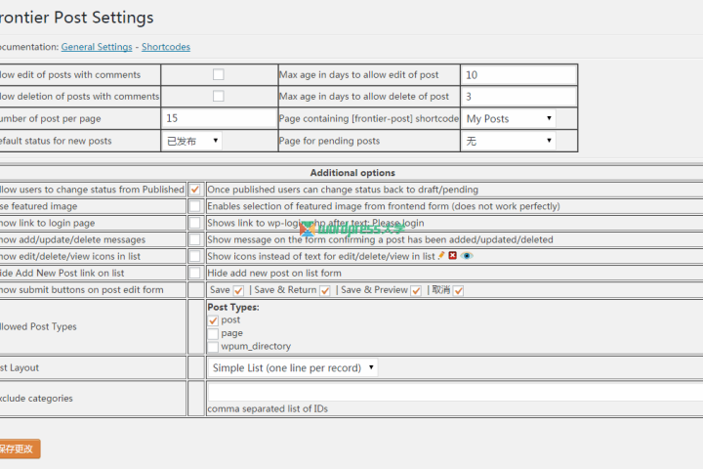This screenshot has width=703, height=469.
Task: Tick allow deletion of posts with comments
Action: [x=219, y=96]
